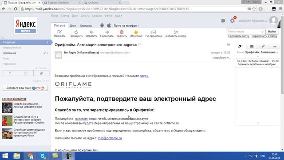284x160 pixels.
Task: Click the Ответить reply arrow
Action: (x=91, y=32)
